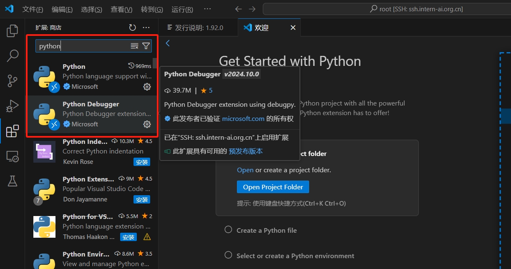Open the Source Control view

pos(13,80)
